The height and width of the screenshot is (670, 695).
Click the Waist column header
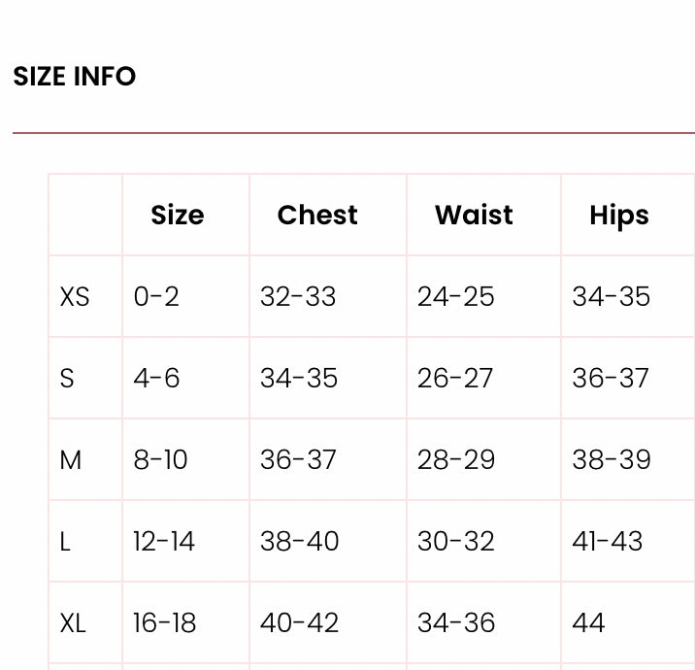(x=475, y=215)
